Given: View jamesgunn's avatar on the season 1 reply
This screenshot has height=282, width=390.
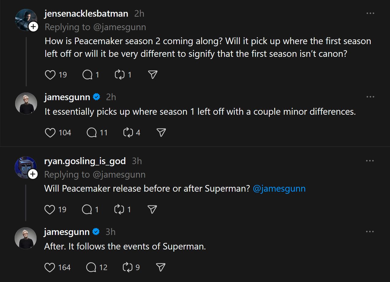Looking at the screenshot, I should point(26,103).
